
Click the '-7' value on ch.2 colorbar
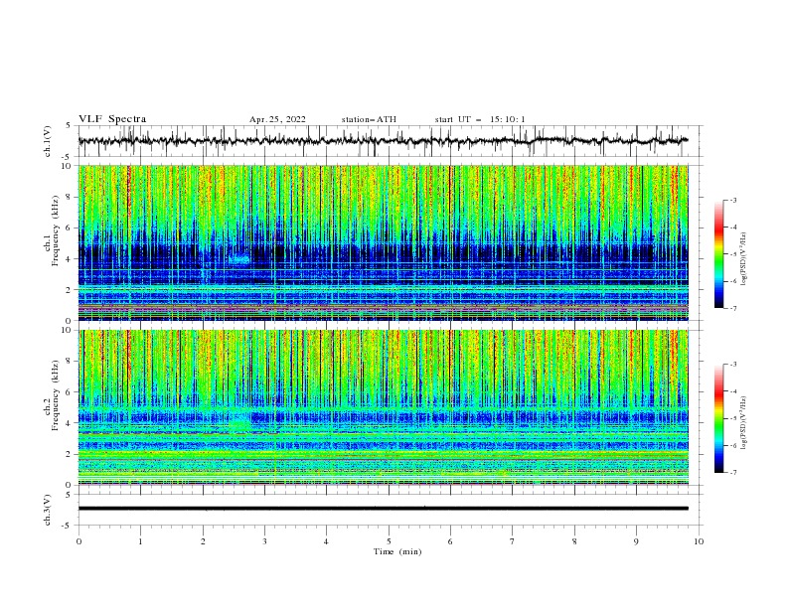pos(732,472)
